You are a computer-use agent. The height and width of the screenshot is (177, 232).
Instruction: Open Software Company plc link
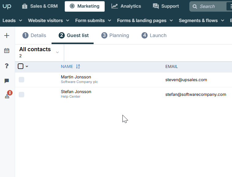point(79,82)
